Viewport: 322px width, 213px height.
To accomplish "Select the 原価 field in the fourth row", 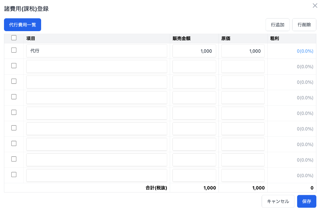I will click(x=243, y=98).
